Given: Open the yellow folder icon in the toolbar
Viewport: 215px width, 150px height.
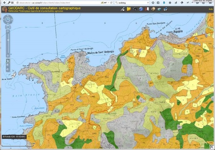Looking at the screenshot, I should click(129, 9).
